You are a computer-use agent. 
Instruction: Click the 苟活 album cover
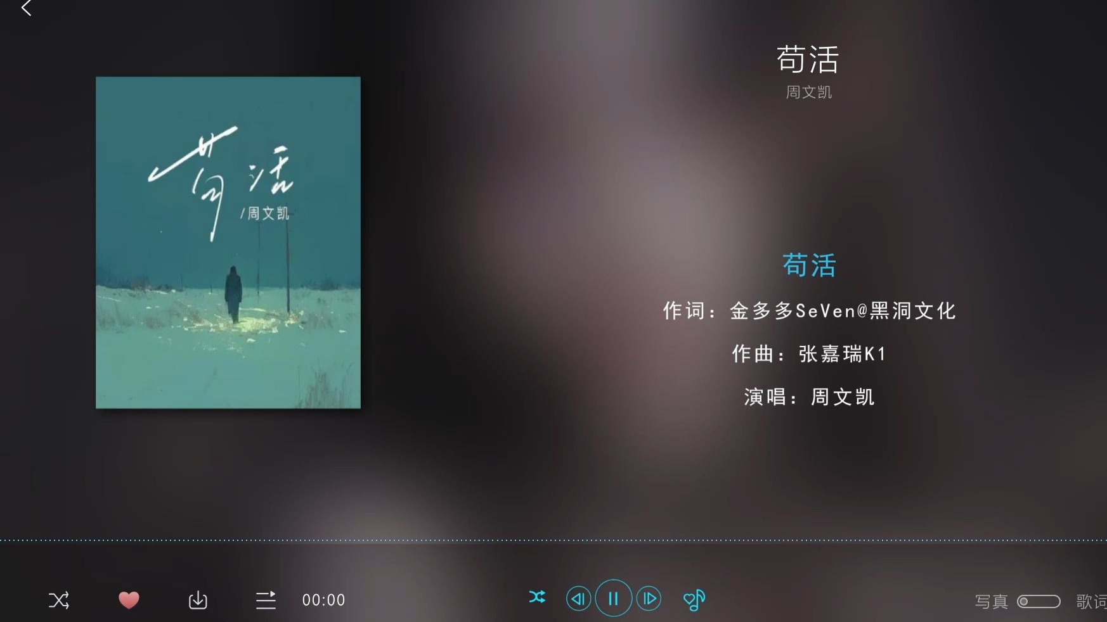[x=228, y=243]
